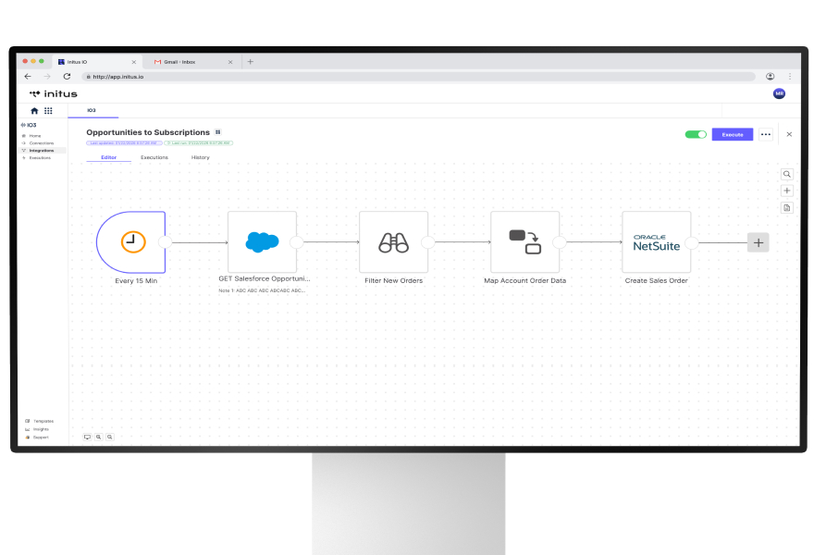This screenshot has width=814, height=555.
Task: Click the output connector of the Salesforce node
Action: point(296,242)
